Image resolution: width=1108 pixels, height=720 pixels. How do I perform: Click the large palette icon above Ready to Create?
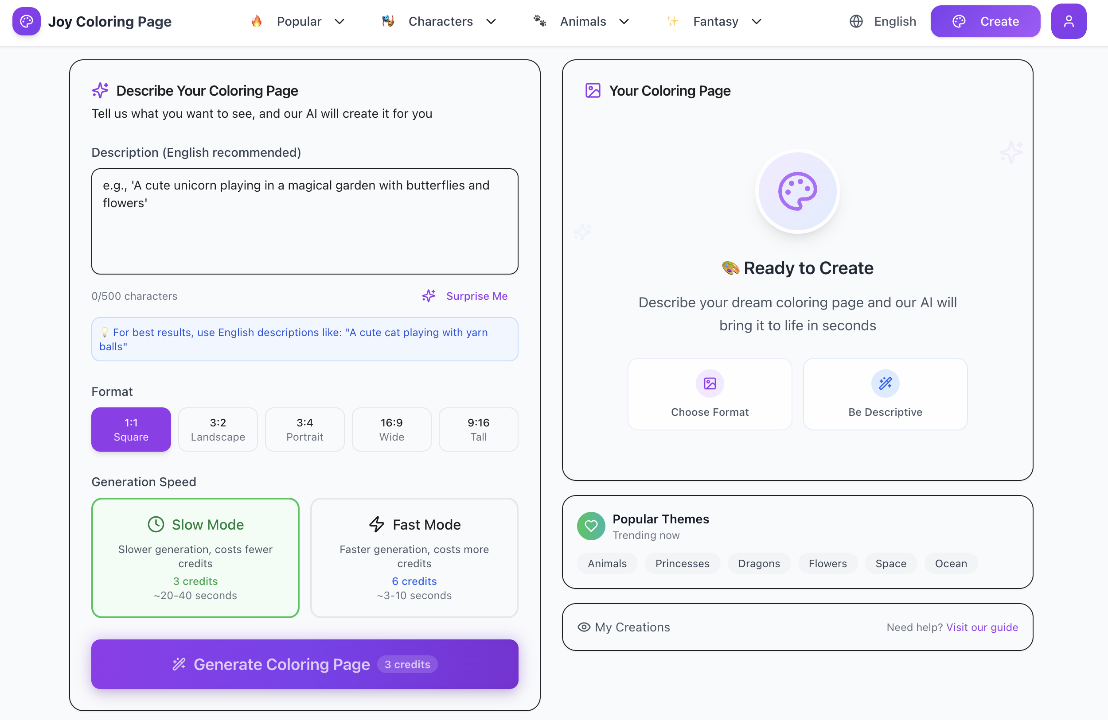[797, 191]
